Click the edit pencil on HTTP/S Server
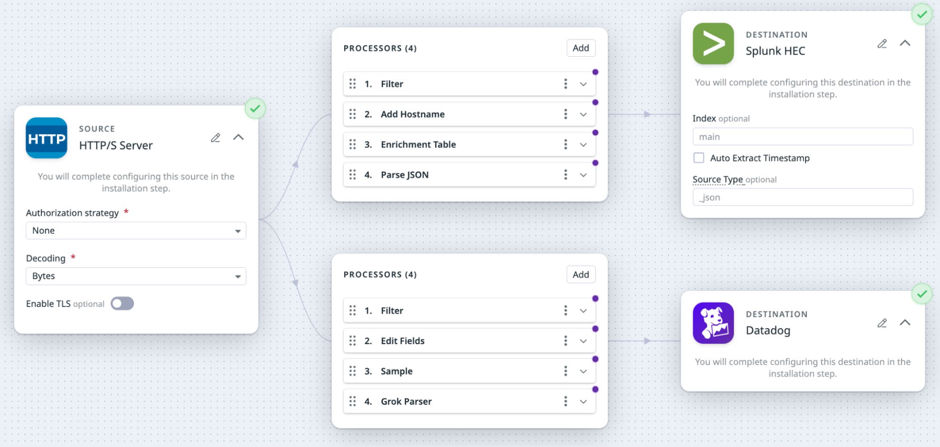This screenshot has width=940, height=447. tap(216, 138)
